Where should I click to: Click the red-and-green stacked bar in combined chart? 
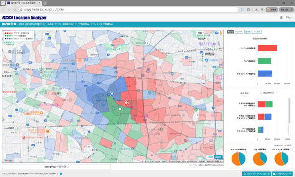[265, 104]
